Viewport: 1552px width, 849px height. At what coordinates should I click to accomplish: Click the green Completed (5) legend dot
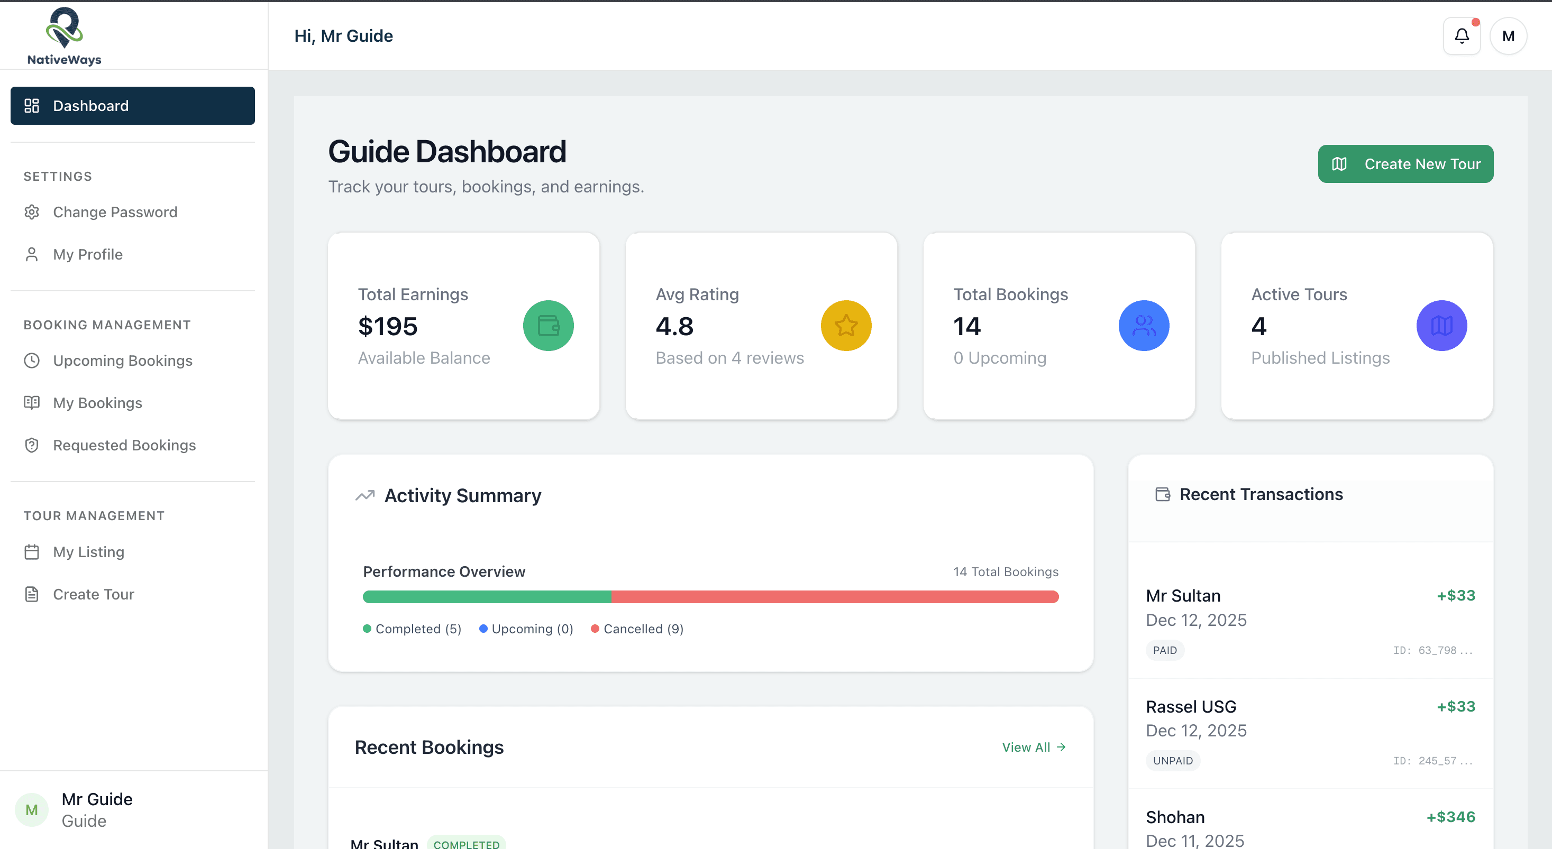(x=367, y=629)
